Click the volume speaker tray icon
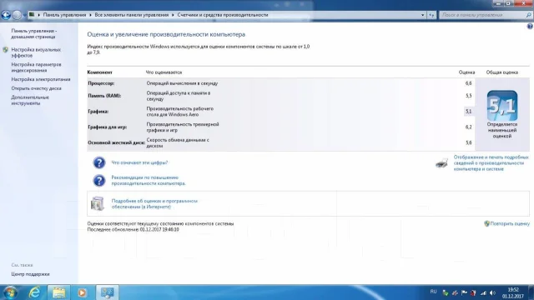This screenshot has width=534, height=300. coord(492,292)
